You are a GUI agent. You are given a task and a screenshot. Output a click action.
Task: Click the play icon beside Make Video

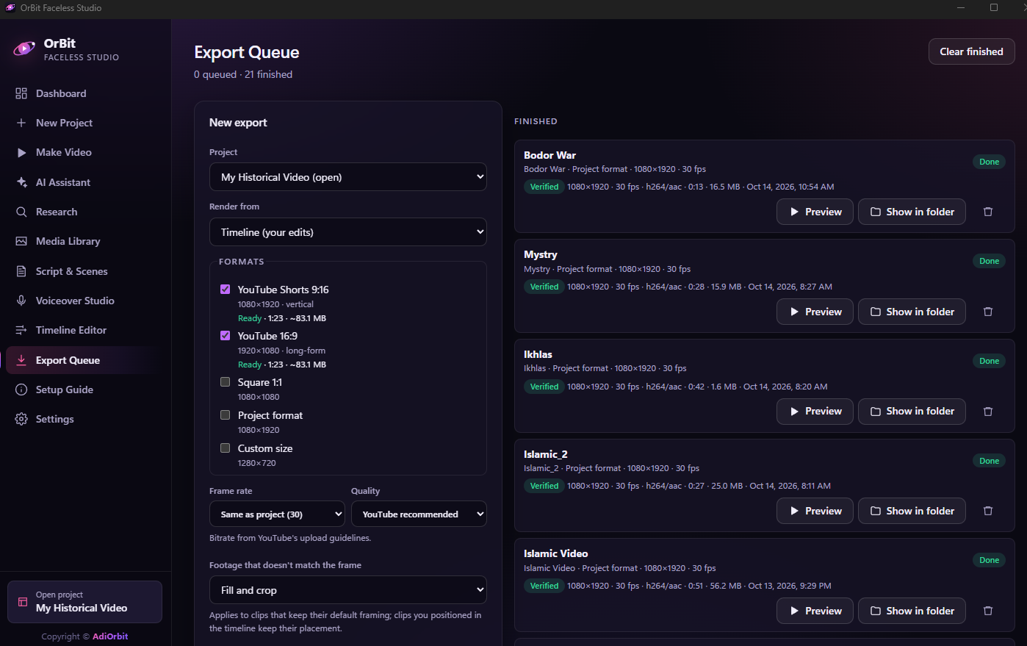pos(21,153)
